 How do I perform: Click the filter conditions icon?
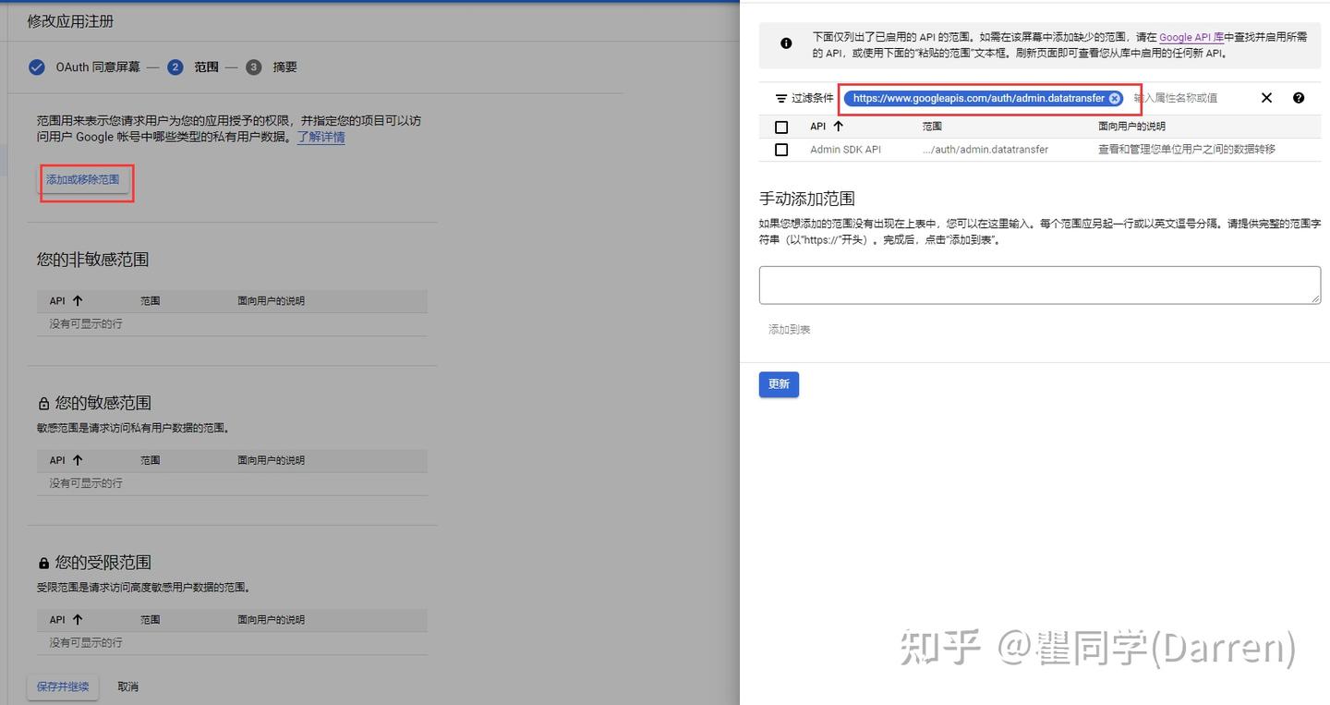(781, 98)
